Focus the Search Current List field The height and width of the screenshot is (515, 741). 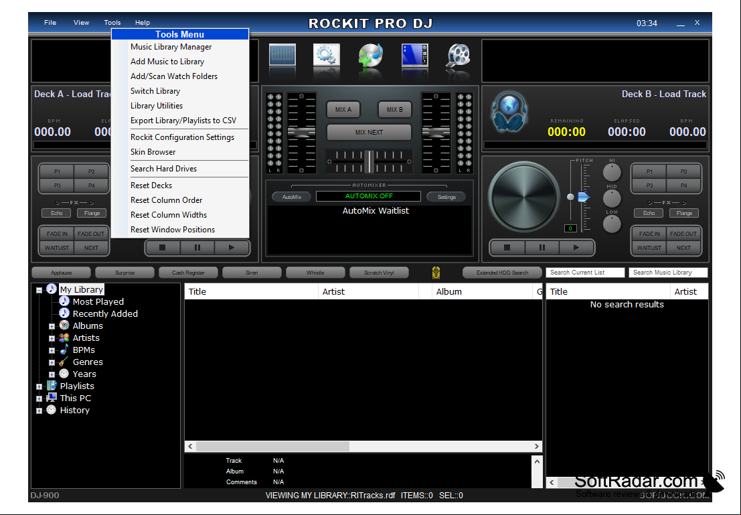pyautogui.click(x=585, y=273)
